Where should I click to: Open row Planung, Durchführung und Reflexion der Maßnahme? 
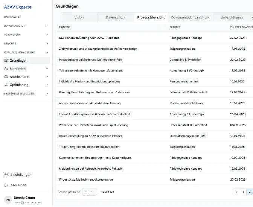pos(154,92)
